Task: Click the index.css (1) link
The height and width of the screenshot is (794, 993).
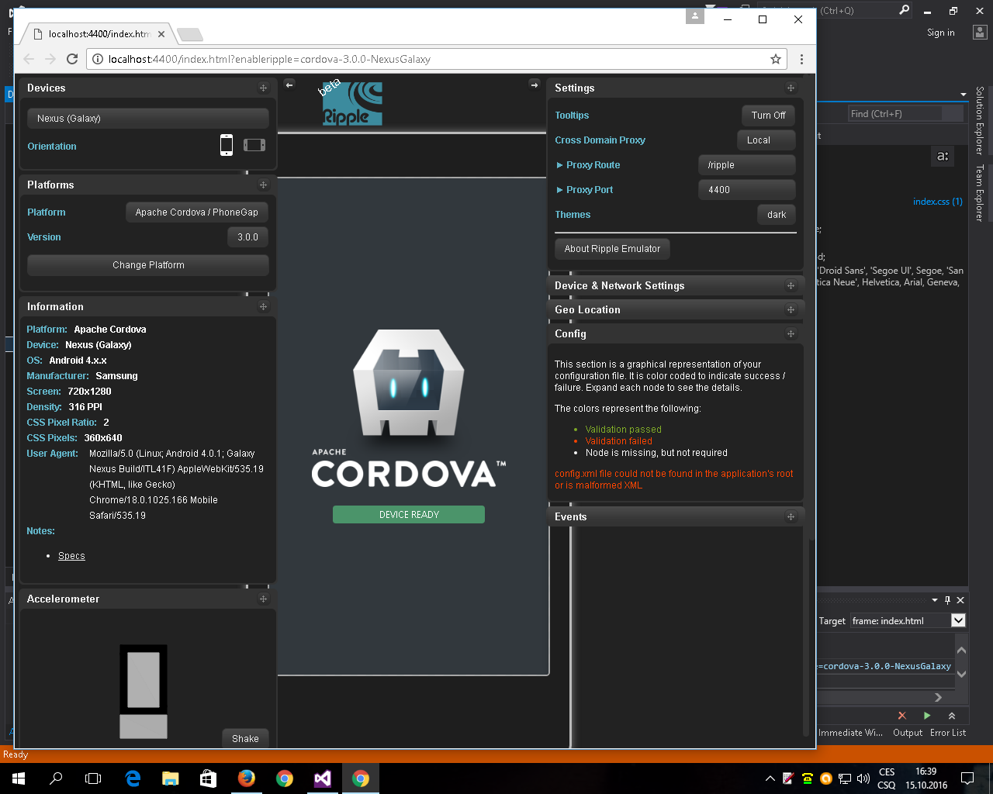Action: 938,202
